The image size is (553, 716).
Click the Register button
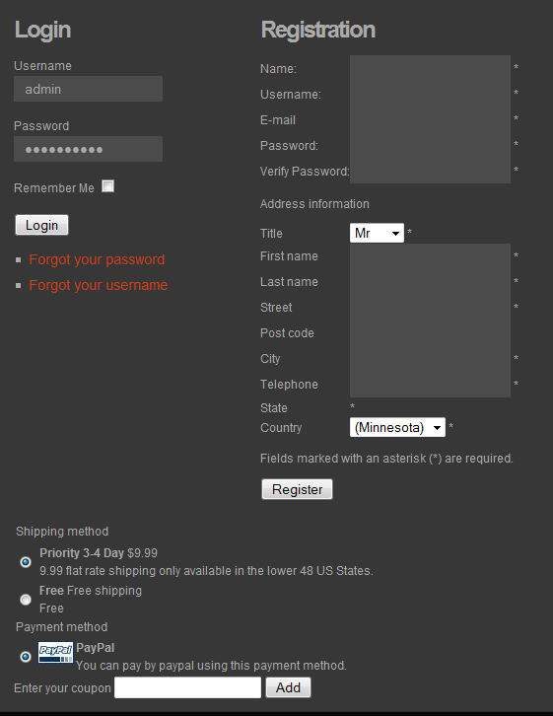tap(297, 489)
